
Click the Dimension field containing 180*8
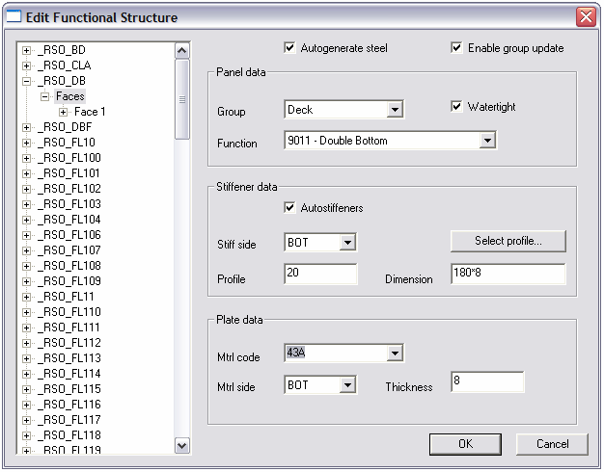508,274
